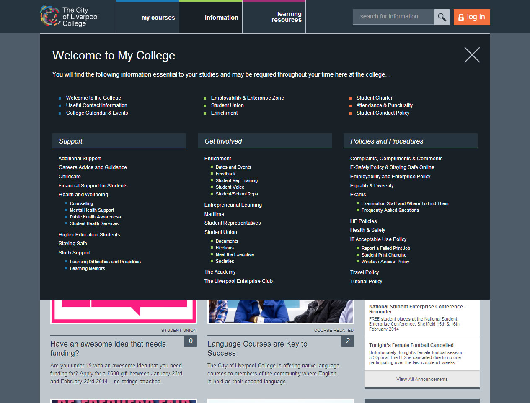The width and height of the screenshot is (530, 403).
Task: Close the Welcome to My College overlay
Action: 472,55
